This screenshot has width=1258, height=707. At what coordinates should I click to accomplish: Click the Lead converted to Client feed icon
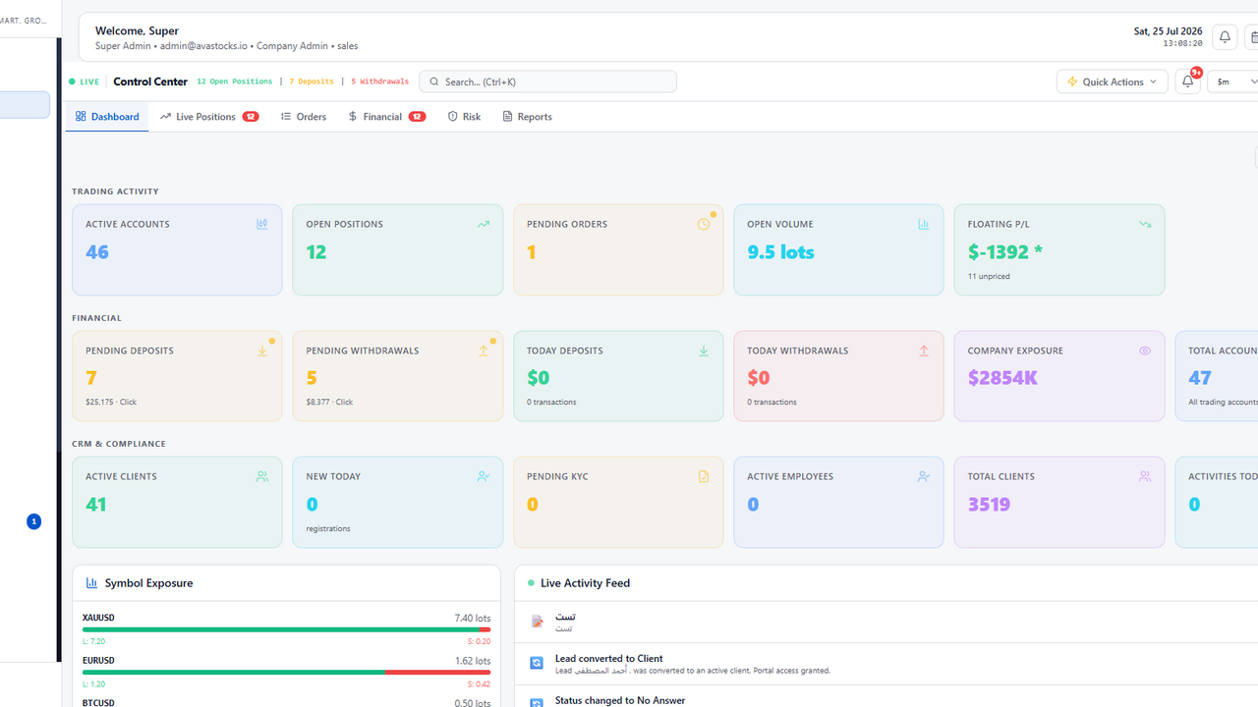point(537,663)
